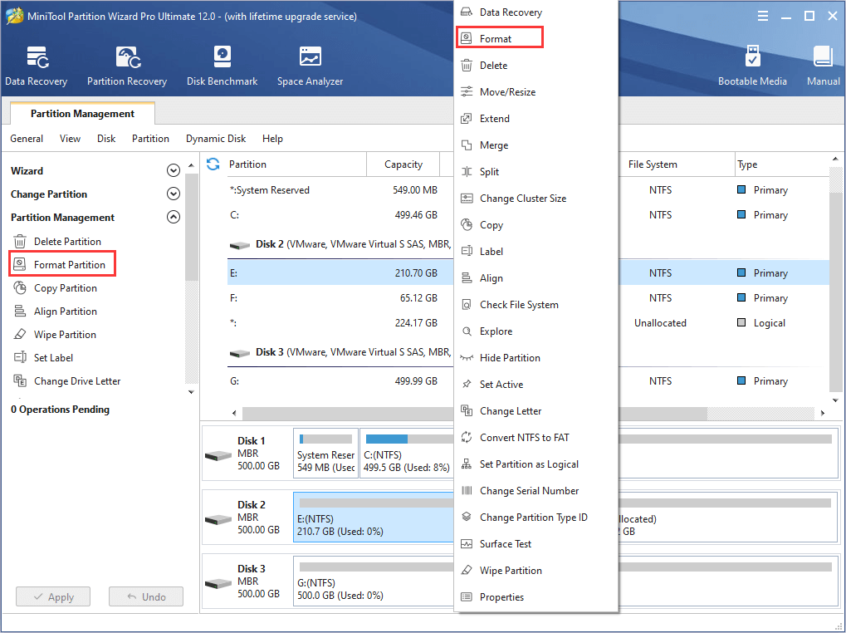This screenshot has height=633, width=846.
Task: Open the Dynamic Disk menu
Action: (x=216, y=139)
